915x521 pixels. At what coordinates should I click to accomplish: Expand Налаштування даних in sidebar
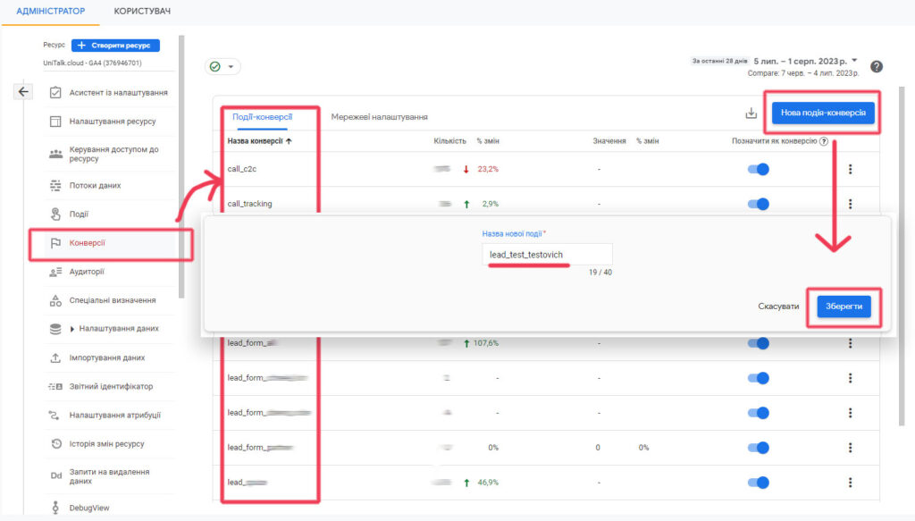pyautogui.click(x=73, y=329)
